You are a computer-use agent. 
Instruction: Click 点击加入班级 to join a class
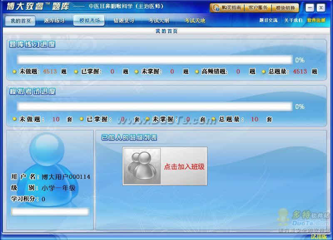184,166
